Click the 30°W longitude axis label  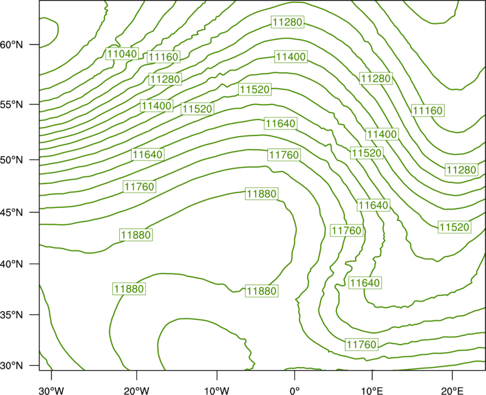52,390
